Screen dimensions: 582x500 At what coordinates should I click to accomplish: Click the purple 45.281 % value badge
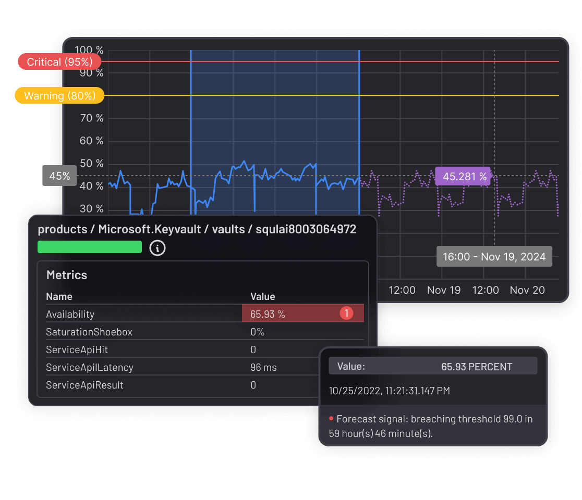point(463,177)
